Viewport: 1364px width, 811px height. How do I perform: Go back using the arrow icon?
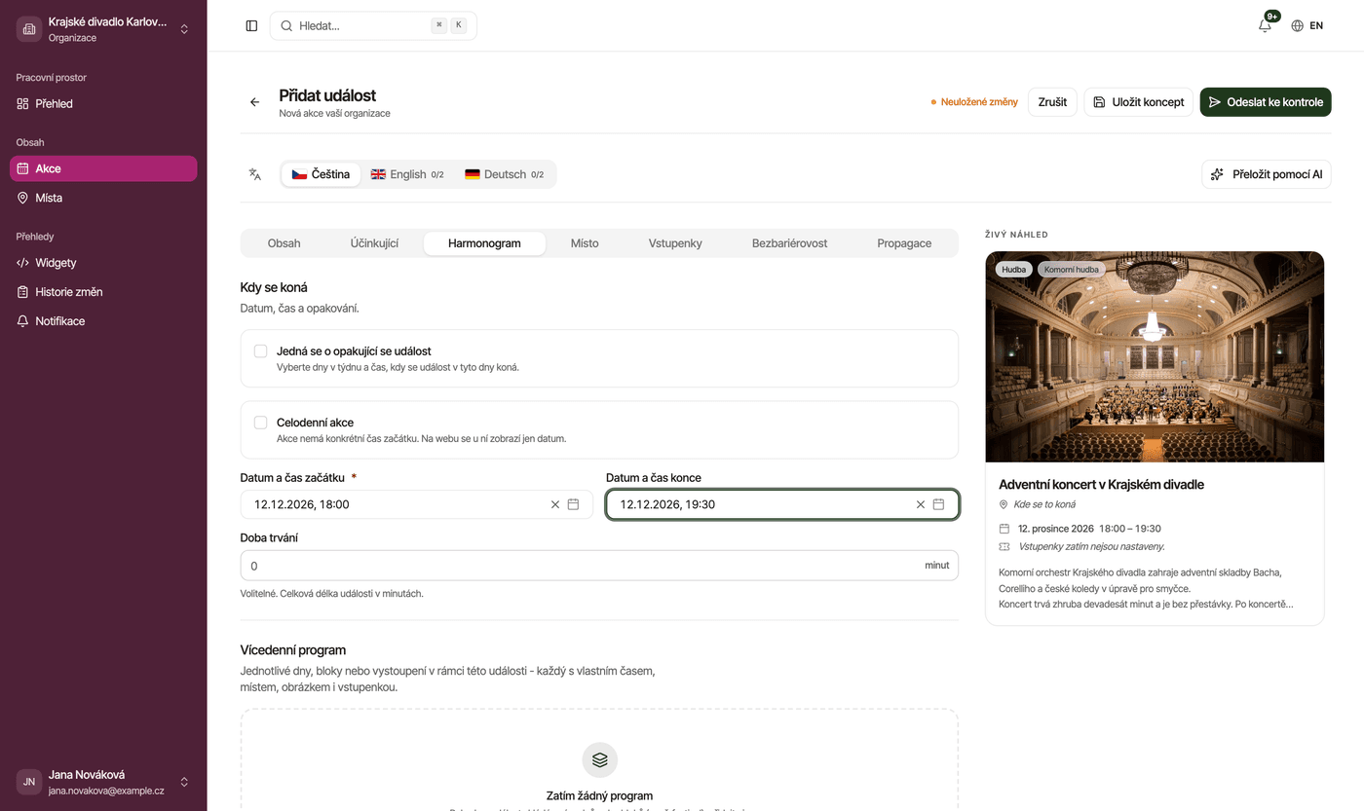(x=254, y=102)
